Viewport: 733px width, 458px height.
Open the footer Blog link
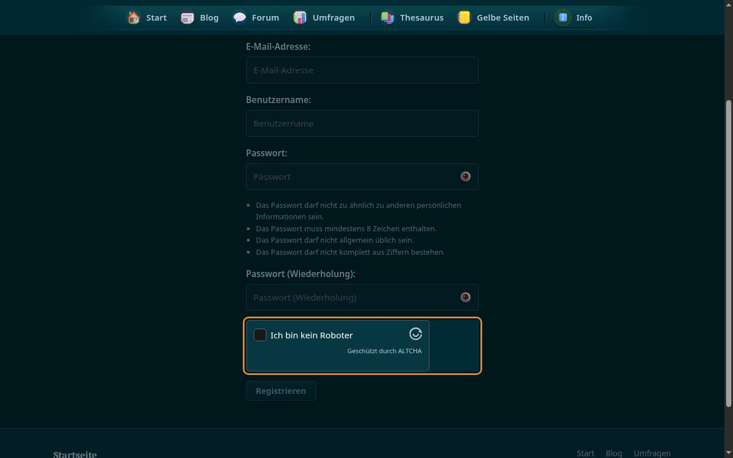pyautogui.click(x=614, y=453)
